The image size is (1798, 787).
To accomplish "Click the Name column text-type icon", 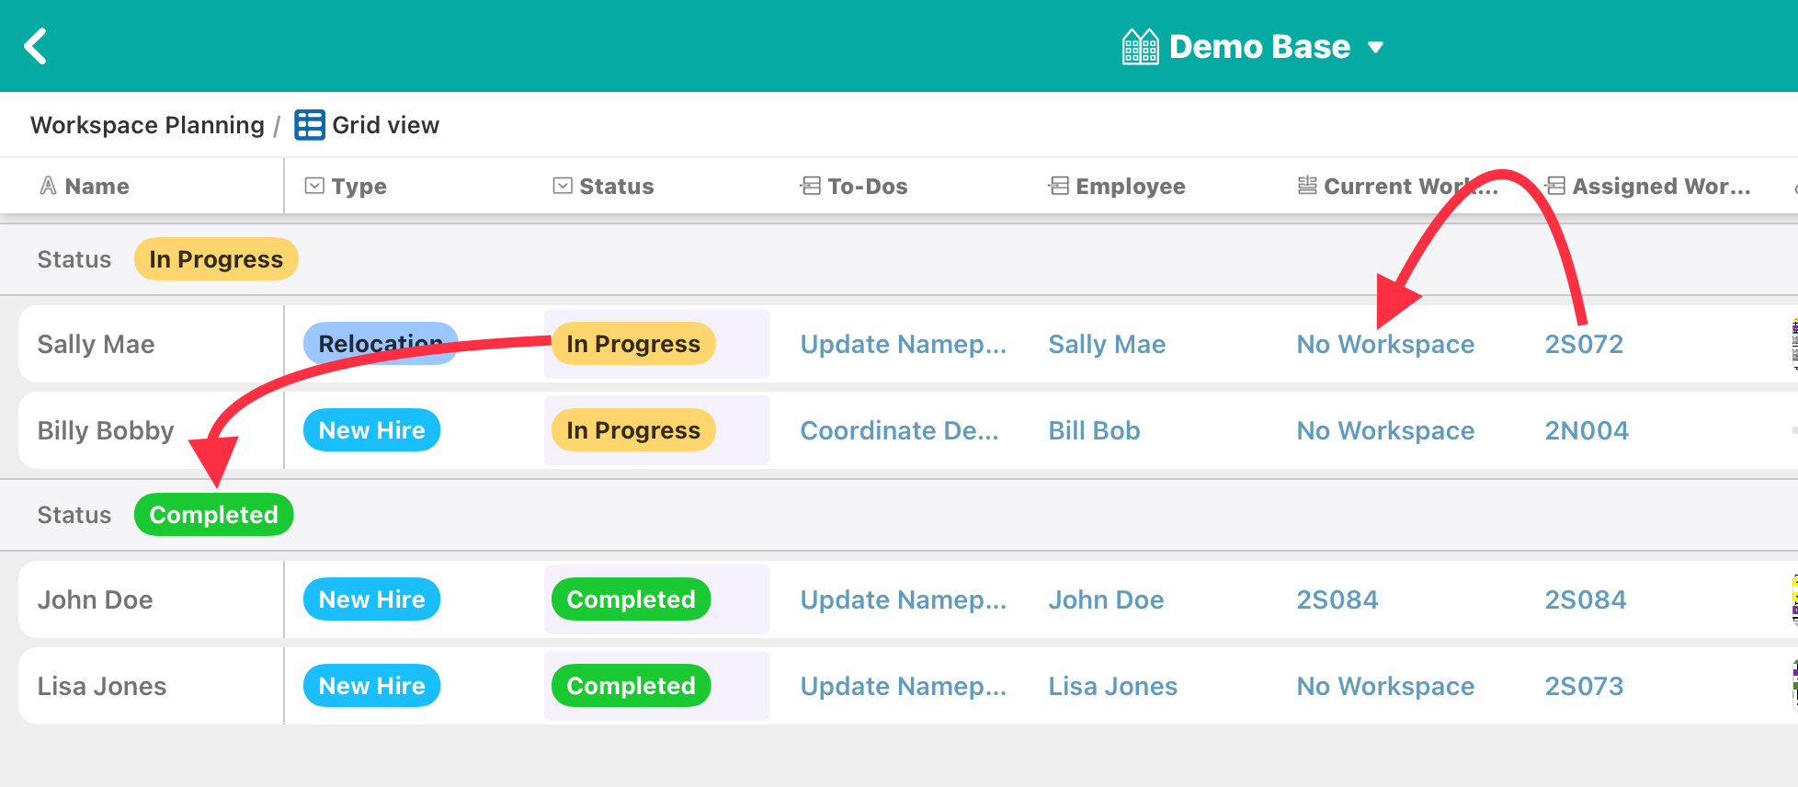I will tap(48, 186).
